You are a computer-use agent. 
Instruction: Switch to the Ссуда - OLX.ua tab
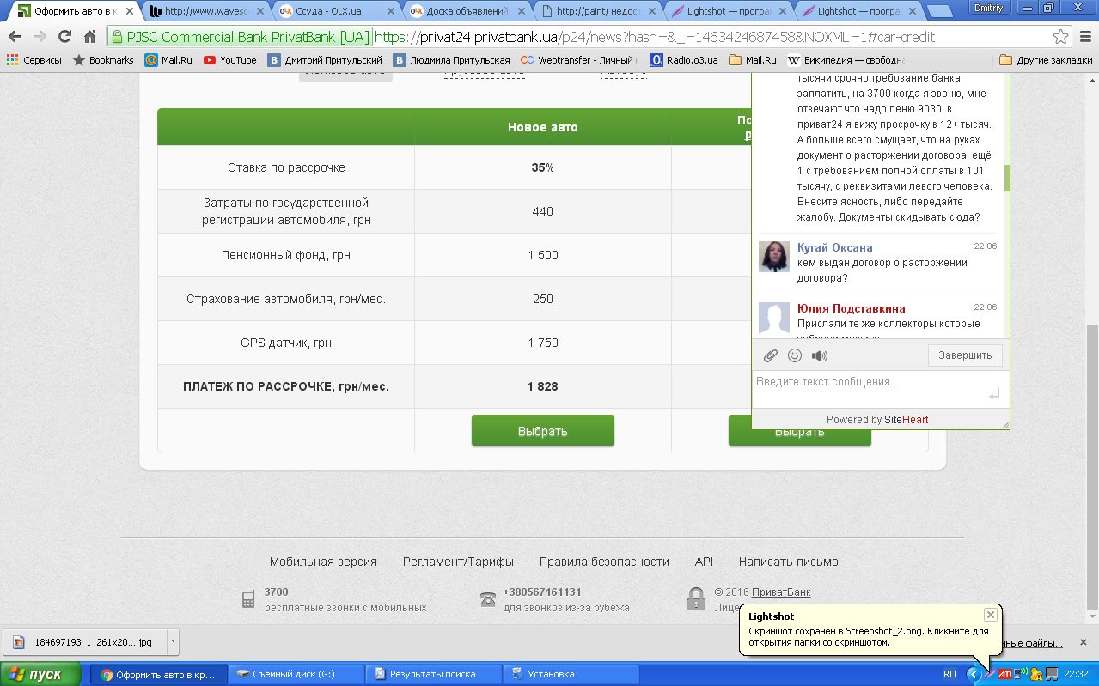pyautogui.click(x=338, y=11)
